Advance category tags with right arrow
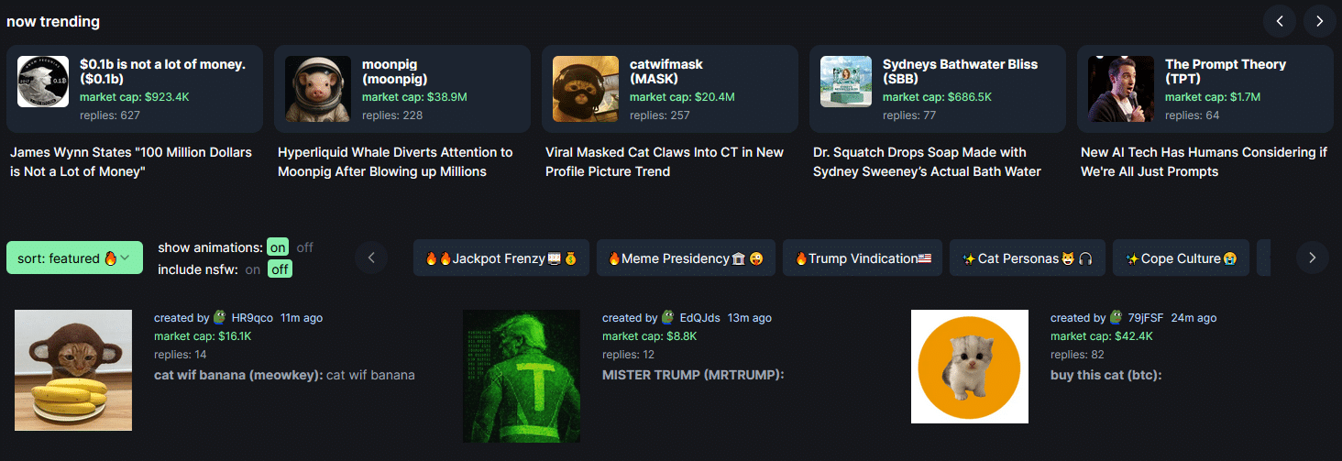Screen dimensions: 1342x461 (1312, 258)
